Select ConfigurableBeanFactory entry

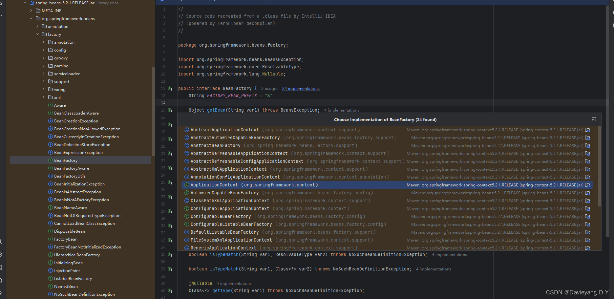click(x=387, y=217)
